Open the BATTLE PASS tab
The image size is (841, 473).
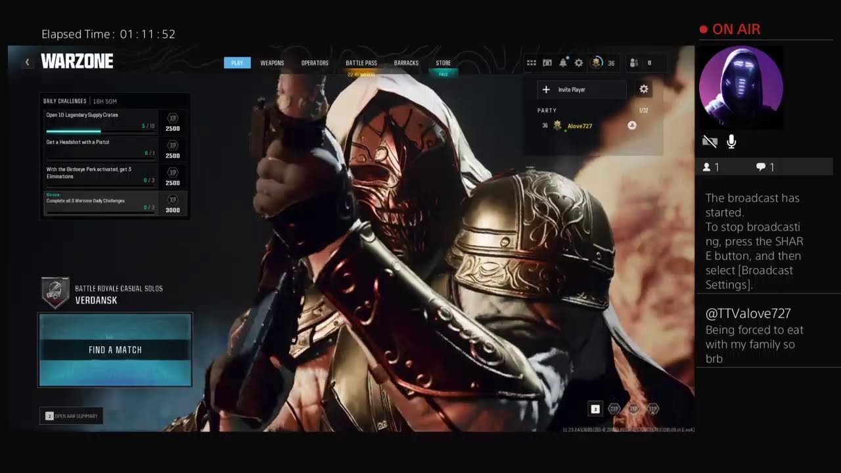point(361,63)
